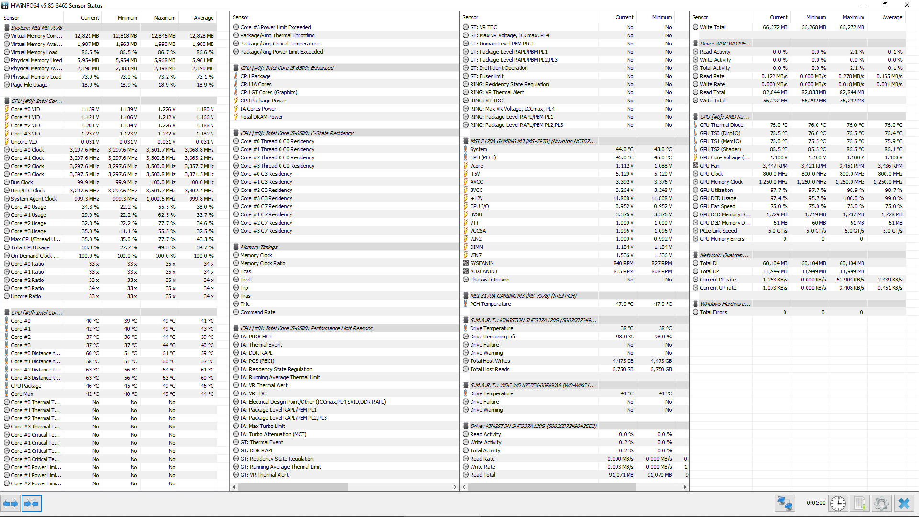Expand sensor columns with the outward arrows button
The height and width of the screenshot is (517, 919).
point(11,504)
